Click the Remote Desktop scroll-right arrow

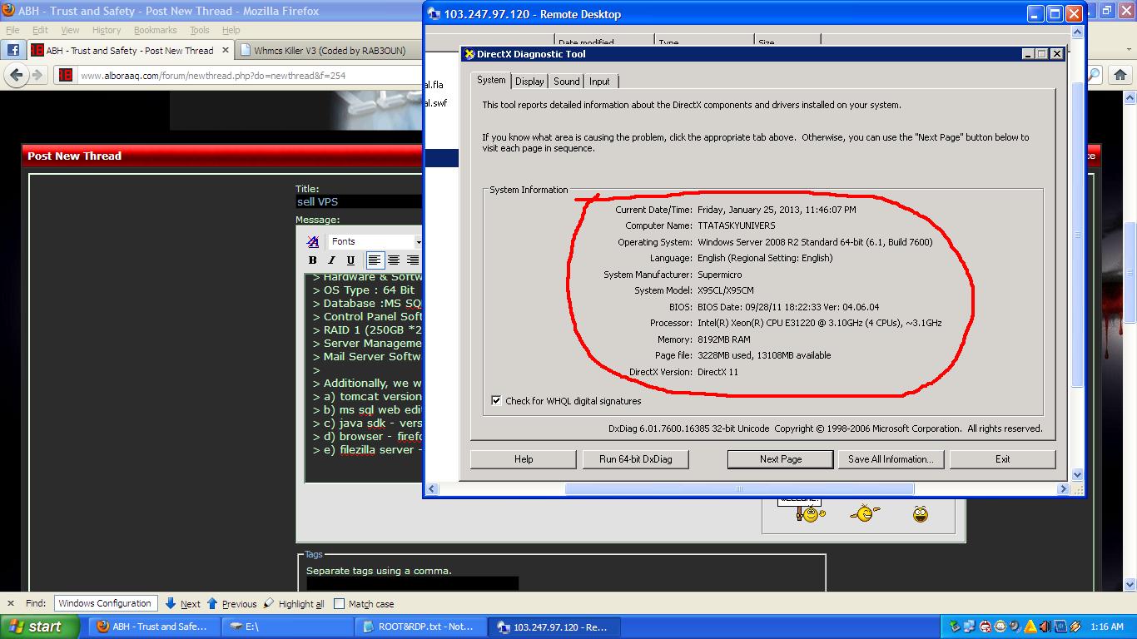tap(1063, 489)
